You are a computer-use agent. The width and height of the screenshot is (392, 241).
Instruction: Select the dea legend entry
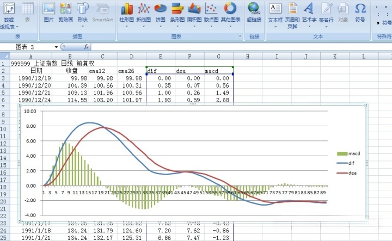point(346,173)
